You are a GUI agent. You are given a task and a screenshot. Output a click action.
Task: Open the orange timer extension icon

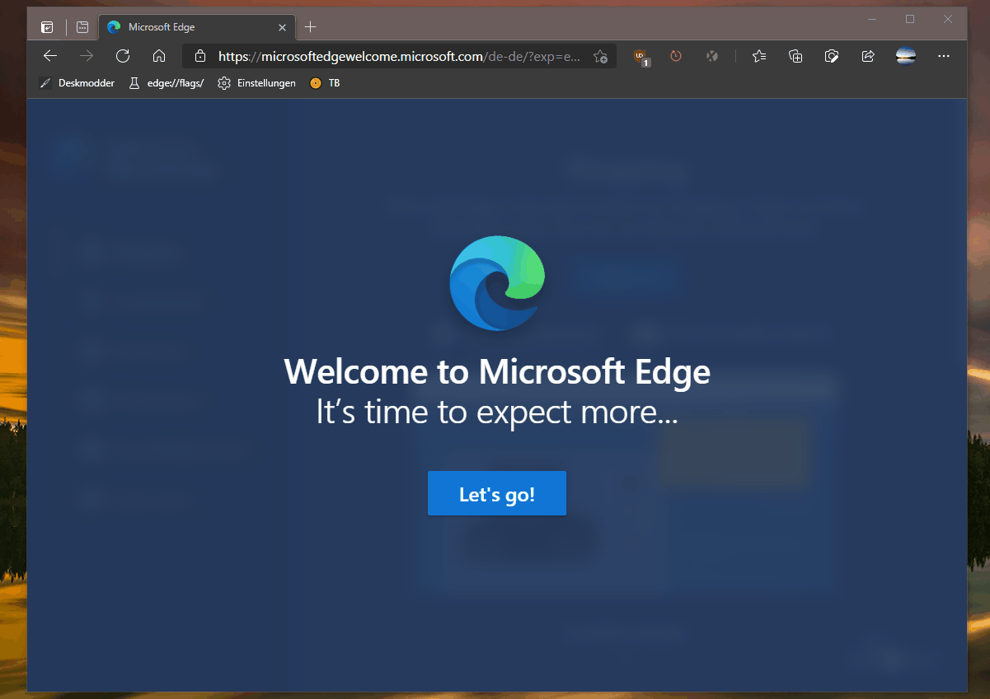[x=676, y=56]
